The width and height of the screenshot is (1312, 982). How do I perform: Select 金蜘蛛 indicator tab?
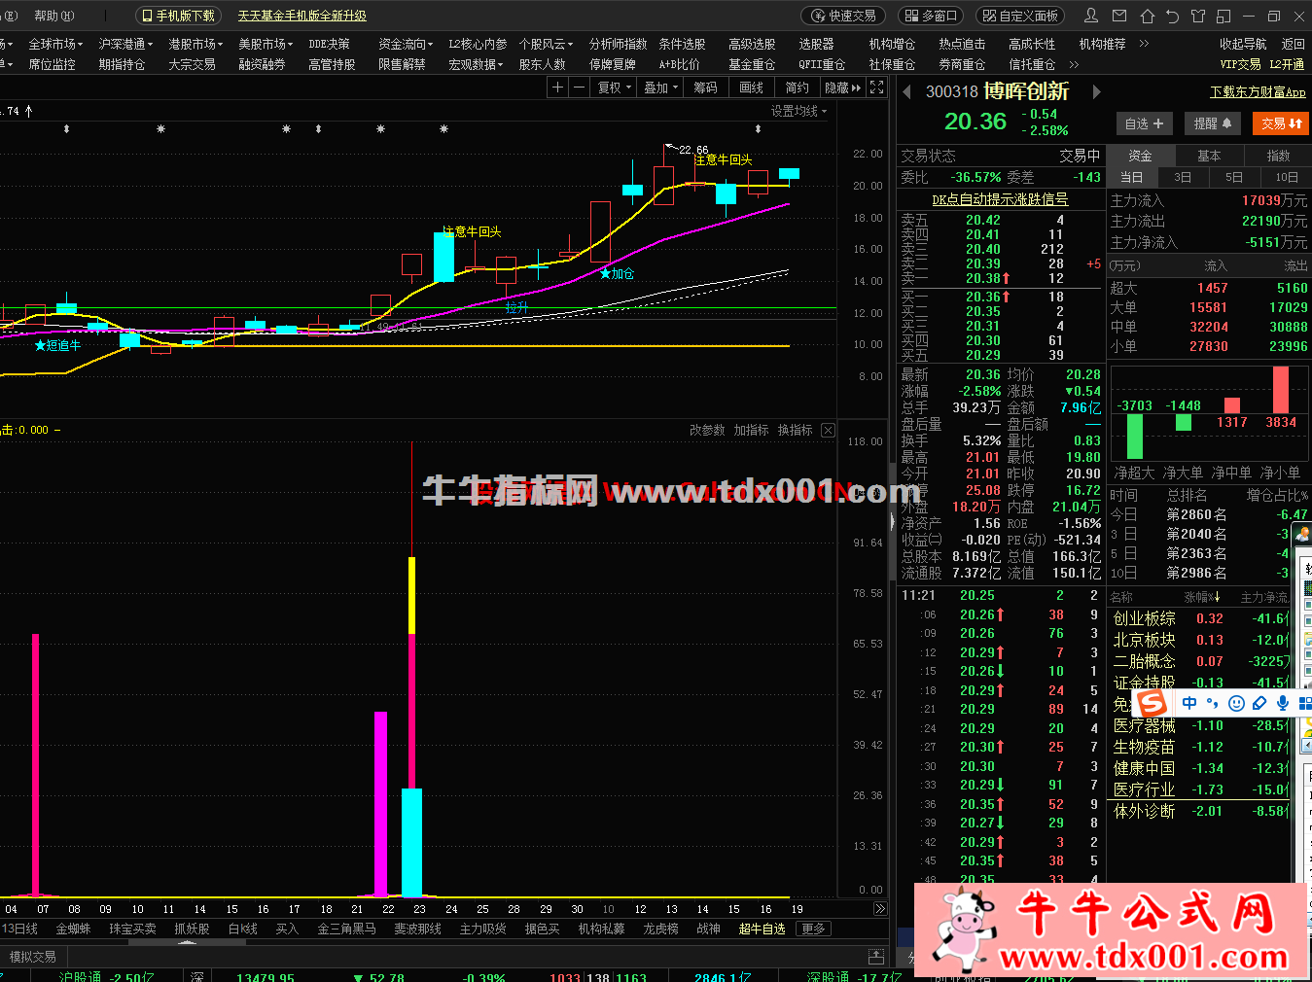tap(73, 929)
